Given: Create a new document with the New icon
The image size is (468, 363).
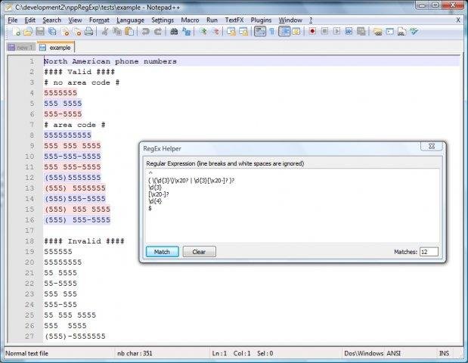Looking at the screenshot, I should (16, 31).
